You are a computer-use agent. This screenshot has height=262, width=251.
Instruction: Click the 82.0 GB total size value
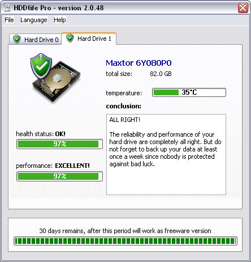click(x=161, y=74)
